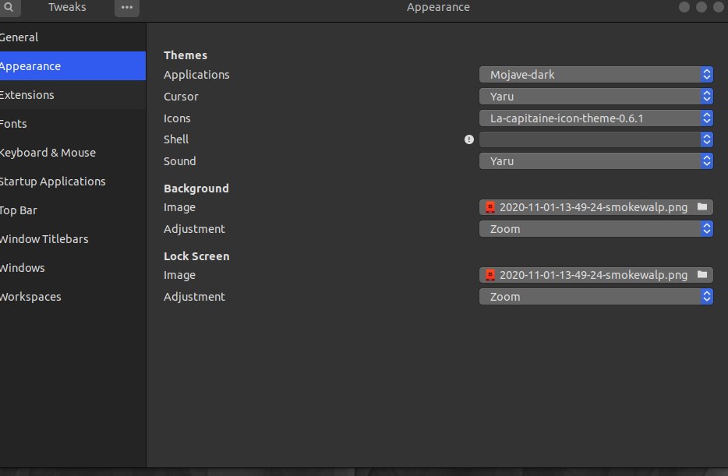728x476 pixels.
Task: Open Keyboard & Mouse settings
Action: click(73, 153)
